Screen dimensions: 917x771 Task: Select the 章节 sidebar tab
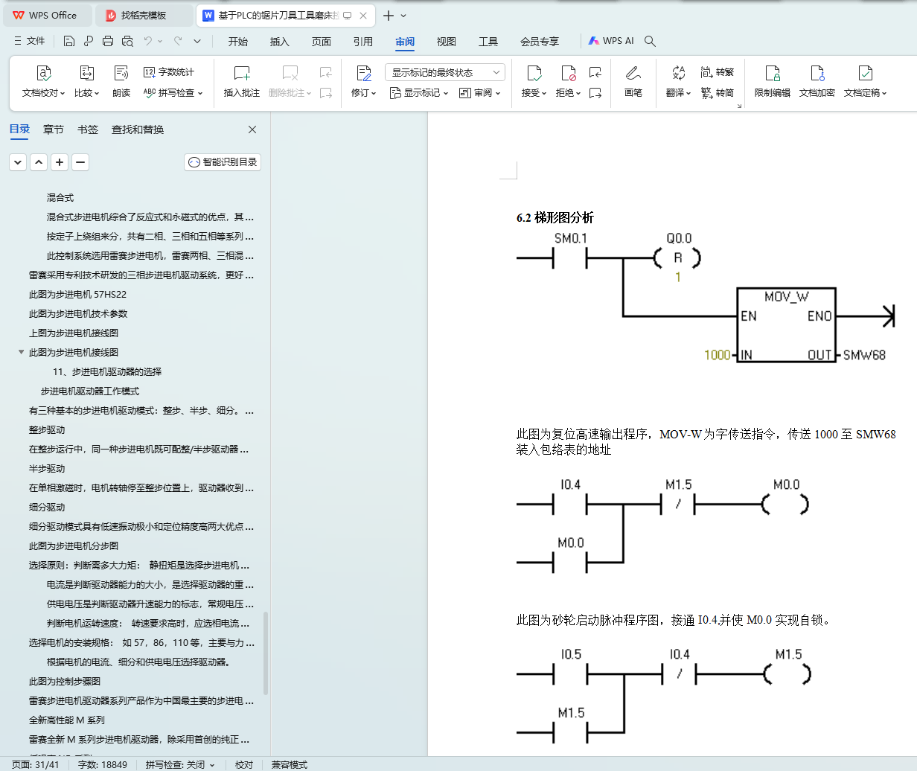pos(54,129)
